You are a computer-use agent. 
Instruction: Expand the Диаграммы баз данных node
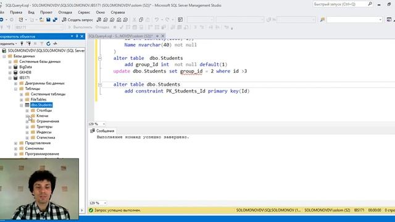coord(15,83)
